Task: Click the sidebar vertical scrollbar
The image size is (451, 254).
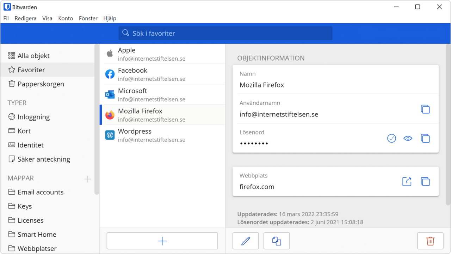Action: click(97, 119)
